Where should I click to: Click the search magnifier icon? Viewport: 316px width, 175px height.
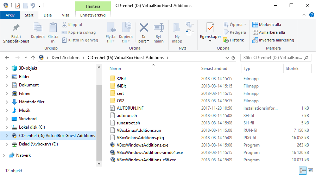click(x=306, y=58)
